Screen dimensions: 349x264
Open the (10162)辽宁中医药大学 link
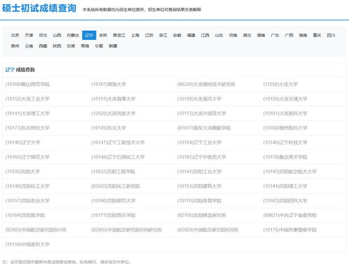(201, 157)
